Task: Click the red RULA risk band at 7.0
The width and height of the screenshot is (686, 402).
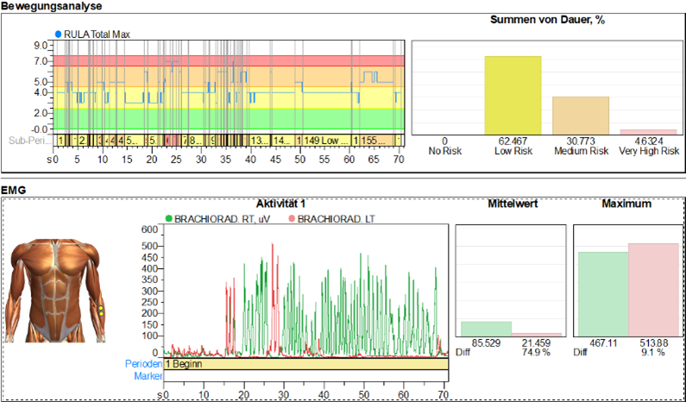Action: (229, 60)
